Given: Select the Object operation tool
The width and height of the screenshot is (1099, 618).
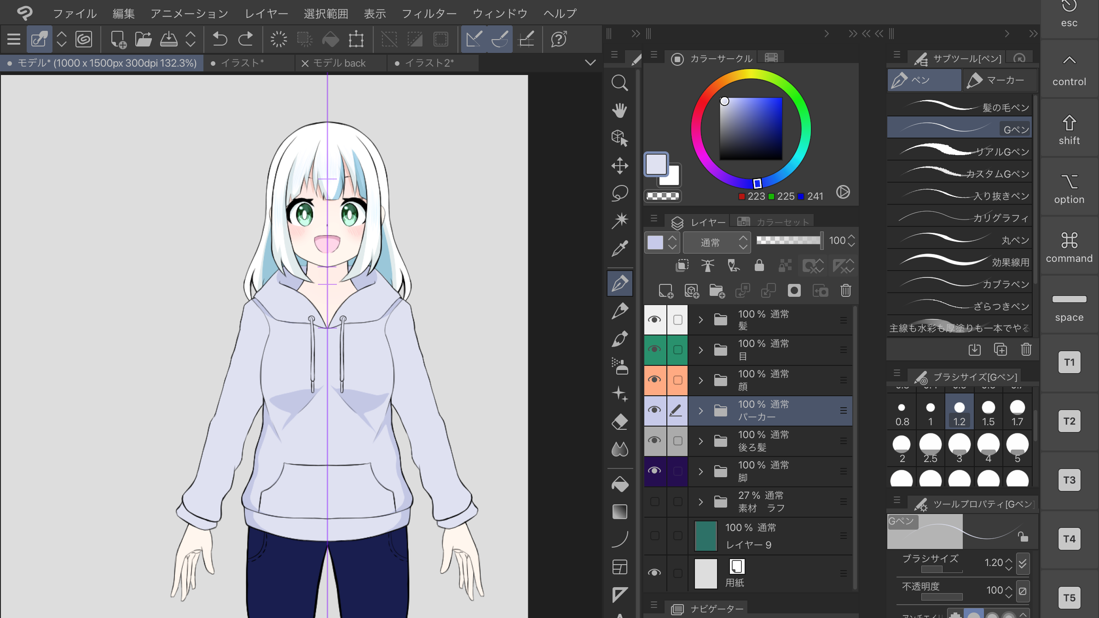Looking at the screenshot, I should [619, 138].
